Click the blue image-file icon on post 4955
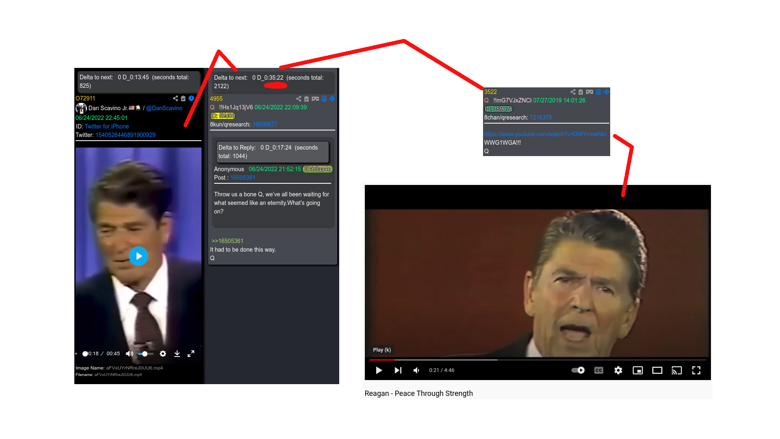The width and height of the screenshot is (780, 439). pyautogui.click(x=324, y=99)
